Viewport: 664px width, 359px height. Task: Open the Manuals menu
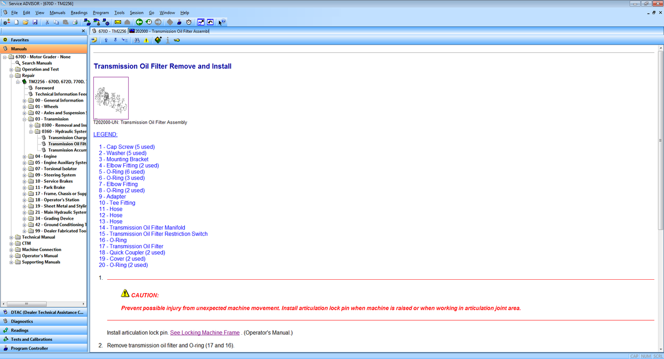tap(57, 12)
